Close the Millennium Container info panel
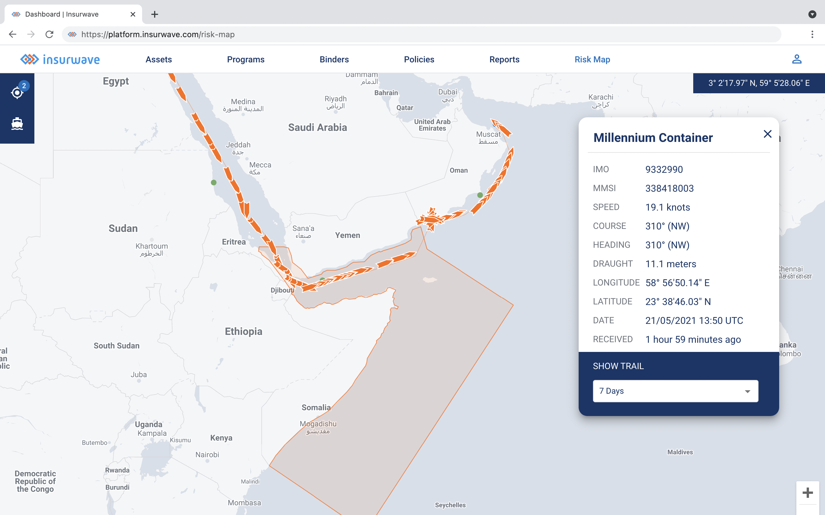The width and height of the screenshot is (825, 515). coord(767,134)
